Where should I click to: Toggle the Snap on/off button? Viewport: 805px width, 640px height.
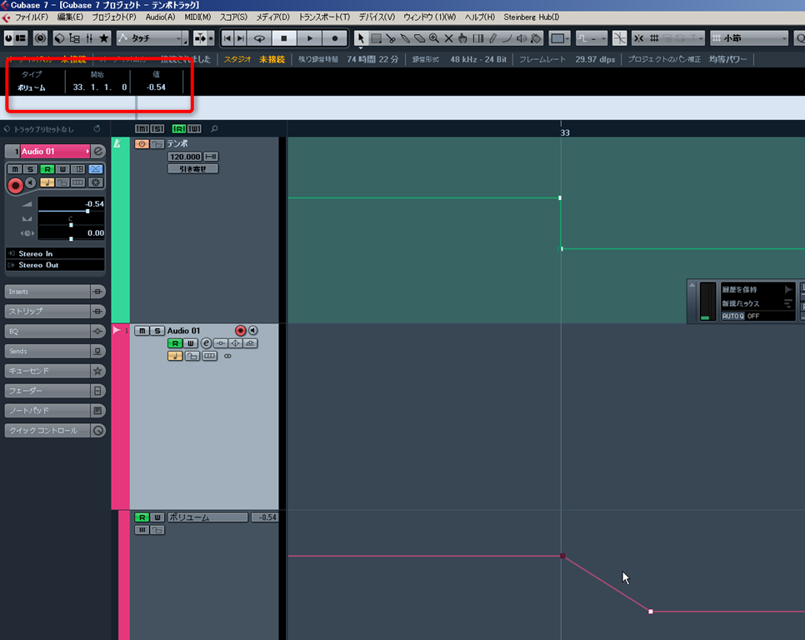coord(638,38)
